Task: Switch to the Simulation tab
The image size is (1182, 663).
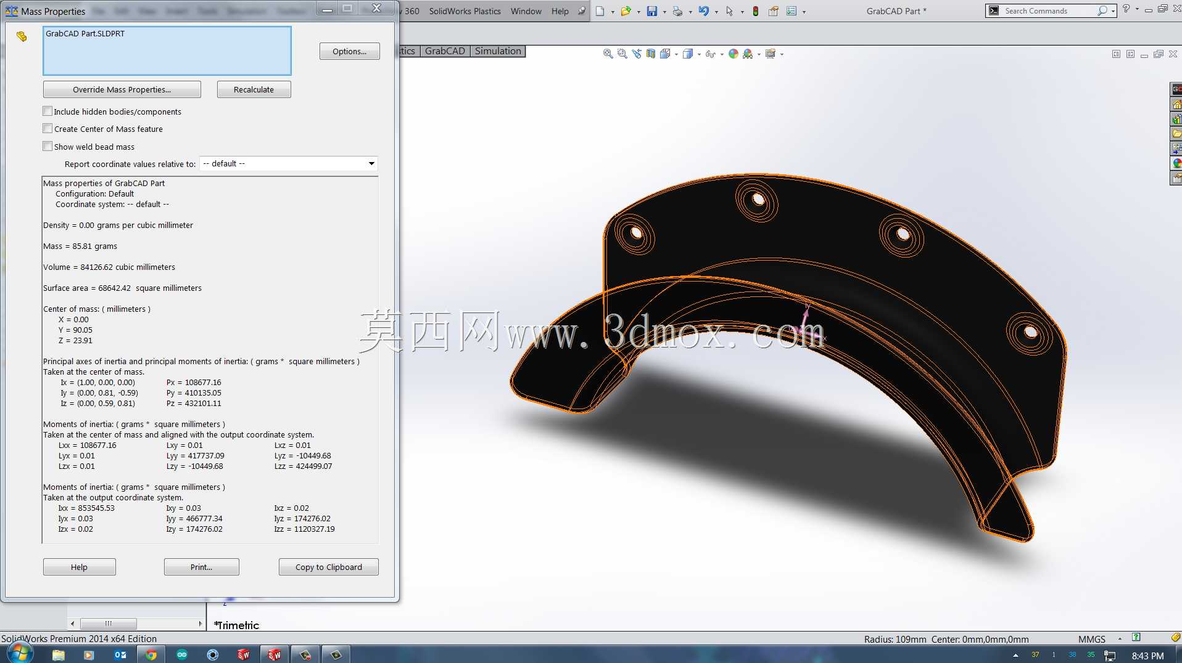Action: (x=498, y=51)
